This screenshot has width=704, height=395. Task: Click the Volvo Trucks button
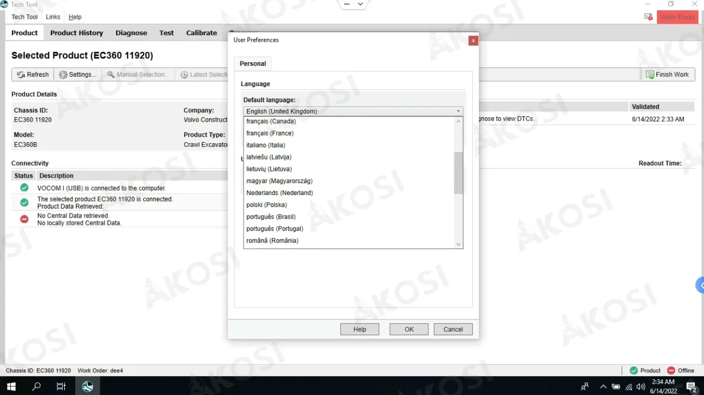tap(678, 17)
